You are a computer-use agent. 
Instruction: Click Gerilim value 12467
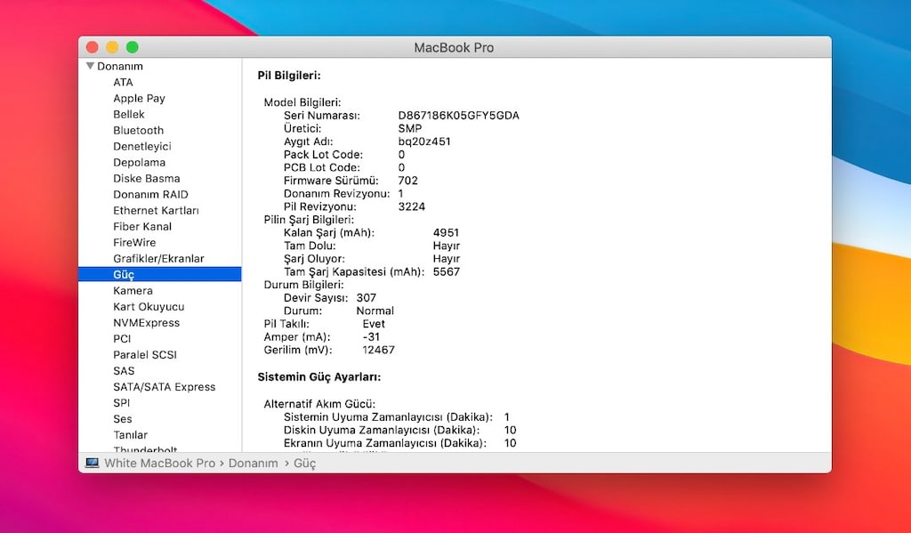[378, 350]
